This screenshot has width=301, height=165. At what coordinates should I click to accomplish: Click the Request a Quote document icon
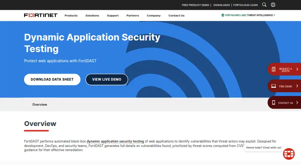pos(274,69)
